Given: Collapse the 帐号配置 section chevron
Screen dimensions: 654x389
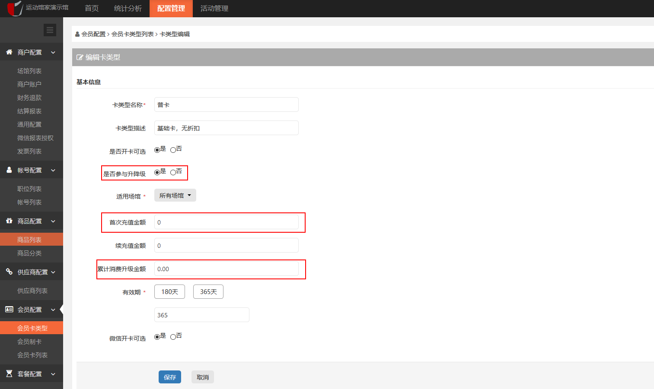Looking at the screenshot, I should 53,170.
